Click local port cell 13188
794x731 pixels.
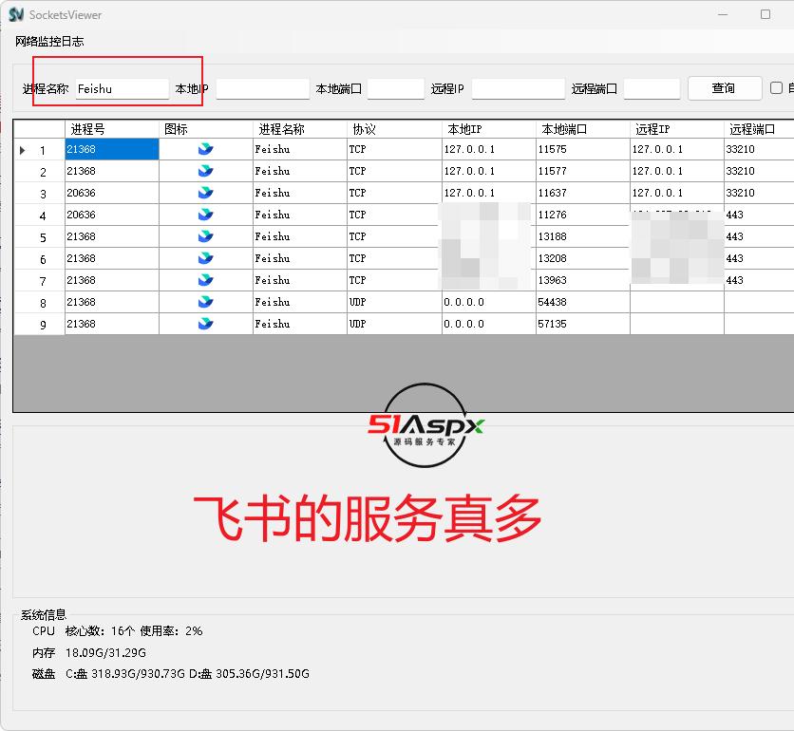pyautogui.click(x=583, y=236)
